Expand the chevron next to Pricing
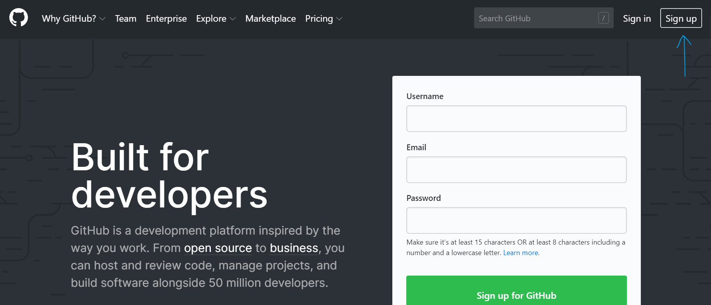Image resolution: width=711 pixels, height=305 pixels. tap(339, 19)
